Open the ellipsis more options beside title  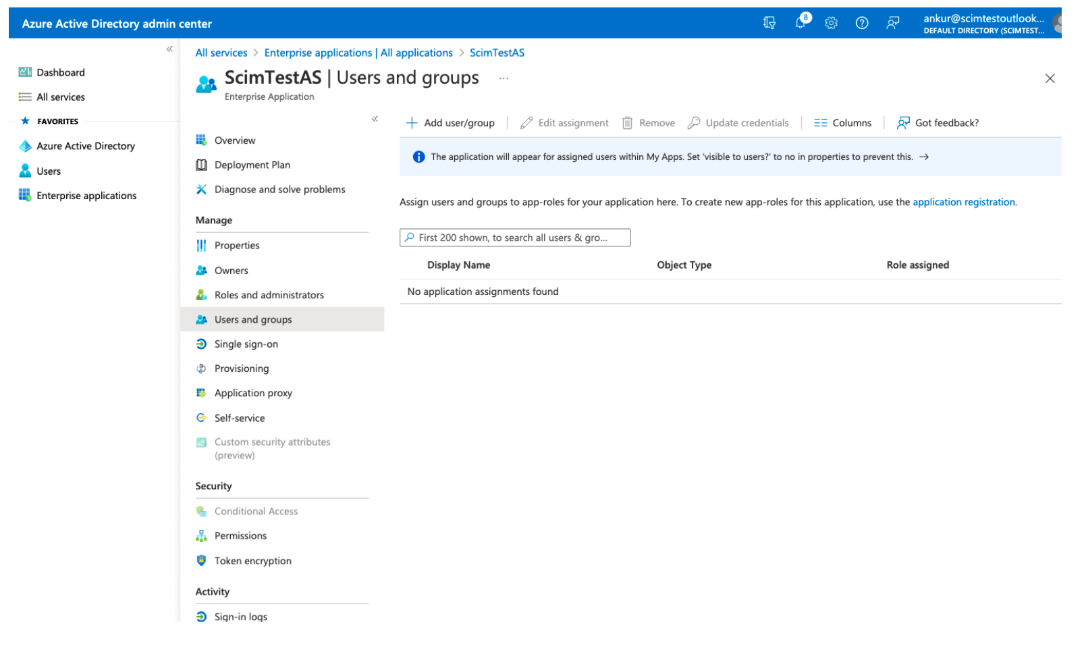tap(504, 78)
